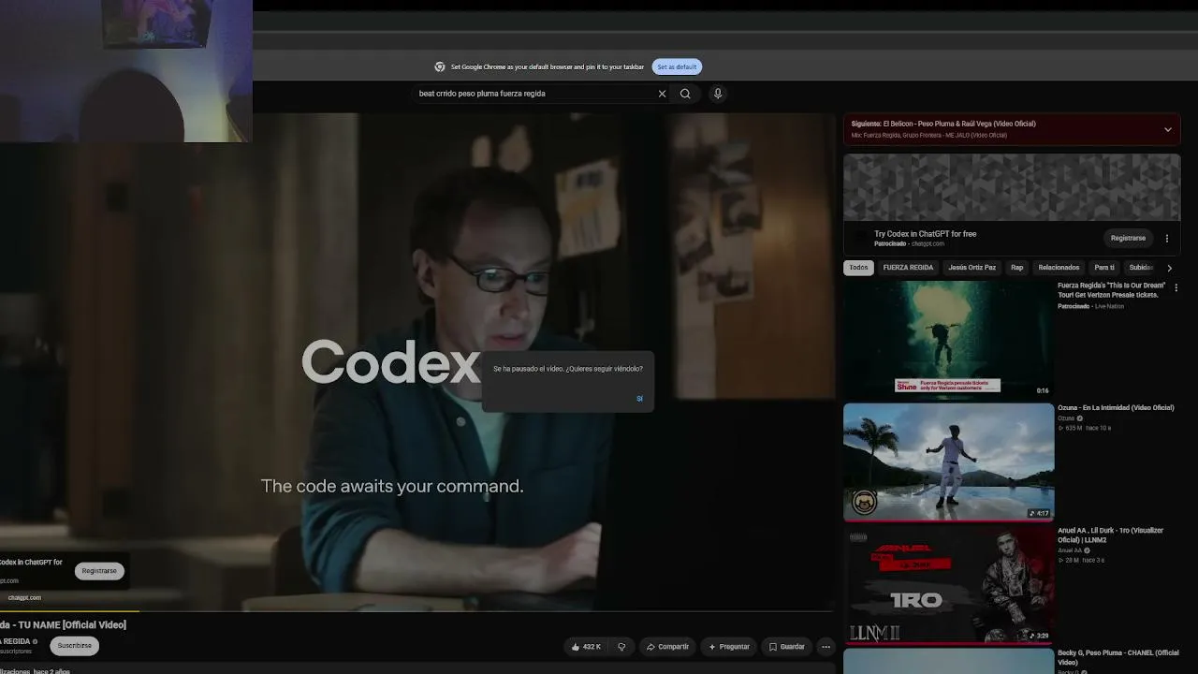Like the video with 432 K likes

coord(587,647)
